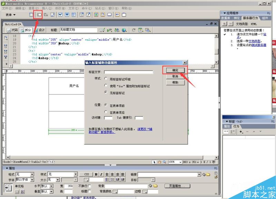Open the 水平 alignment dropdown

pyautogui.click(x=51, y=186)
